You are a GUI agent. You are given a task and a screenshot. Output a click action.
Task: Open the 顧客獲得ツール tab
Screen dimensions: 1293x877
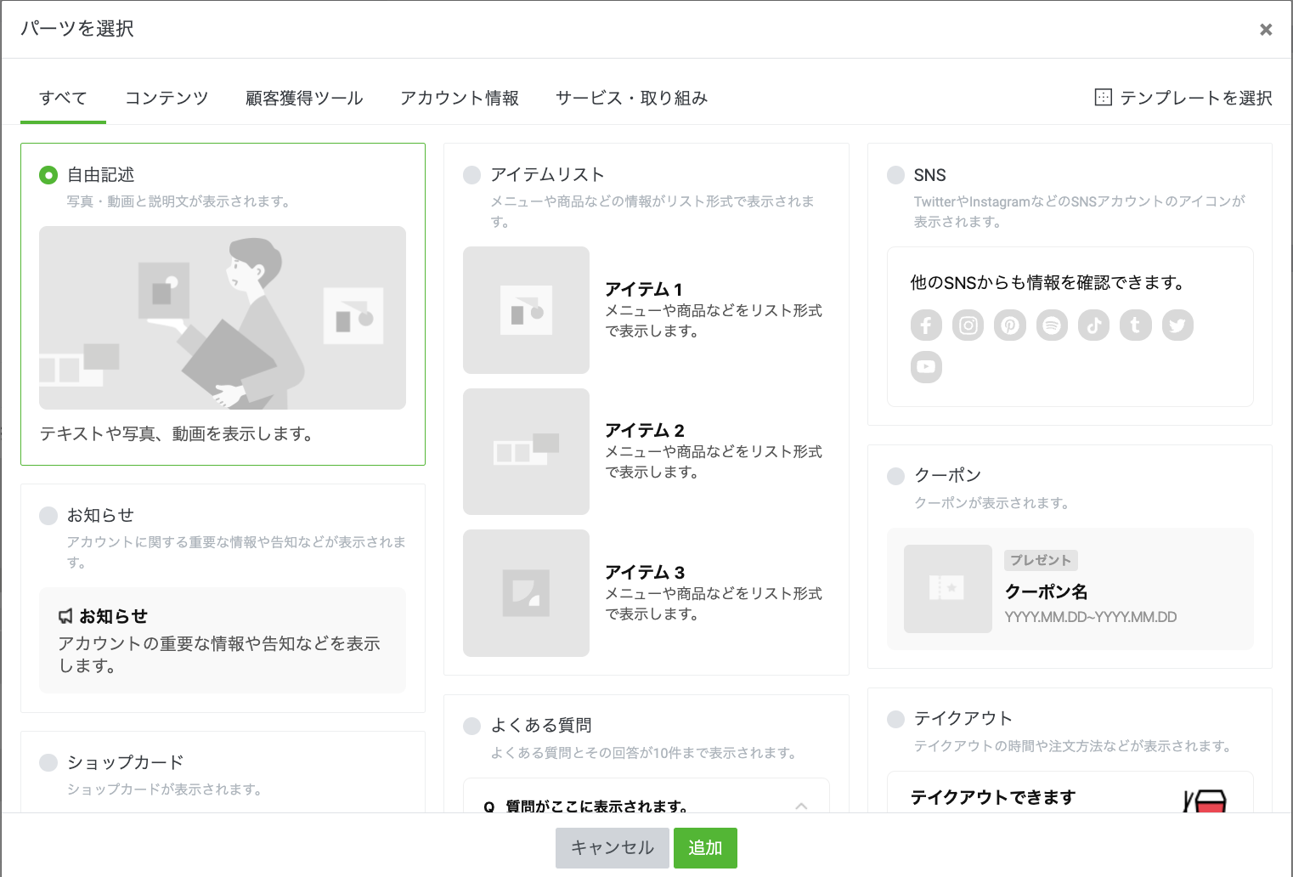(304, 99)
